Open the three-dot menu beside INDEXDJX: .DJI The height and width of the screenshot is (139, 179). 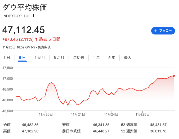click(x=33, y=16)
